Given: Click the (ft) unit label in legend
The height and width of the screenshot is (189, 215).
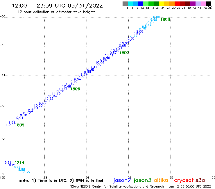Looking at the screenshot, I should coord(210,8).
